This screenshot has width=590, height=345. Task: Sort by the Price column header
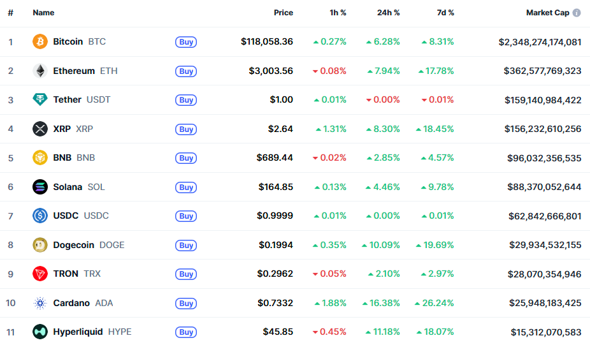tap(284, 13)
